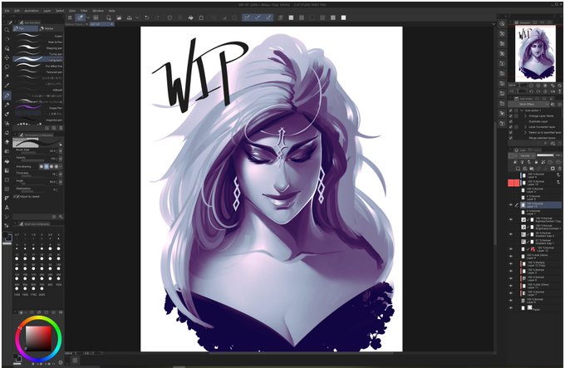Click the delete layer trash icon
565x368 pixels.
tap(559, 168)
